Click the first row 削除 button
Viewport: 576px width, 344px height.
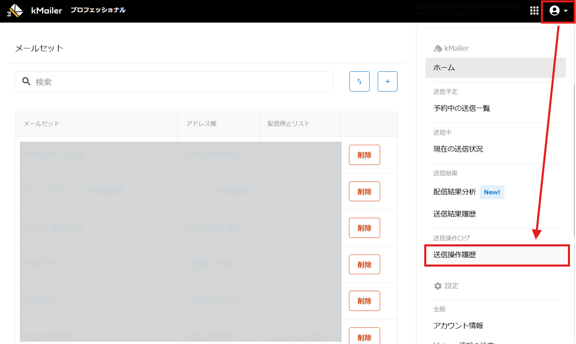364,155
